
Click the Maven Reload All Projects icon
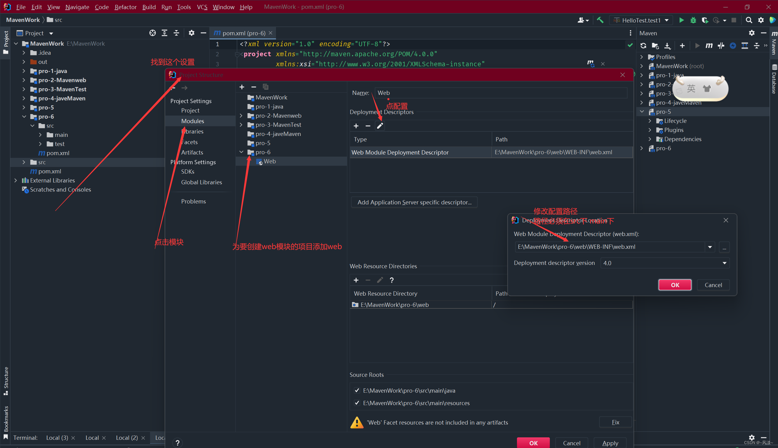coord(643,46)
